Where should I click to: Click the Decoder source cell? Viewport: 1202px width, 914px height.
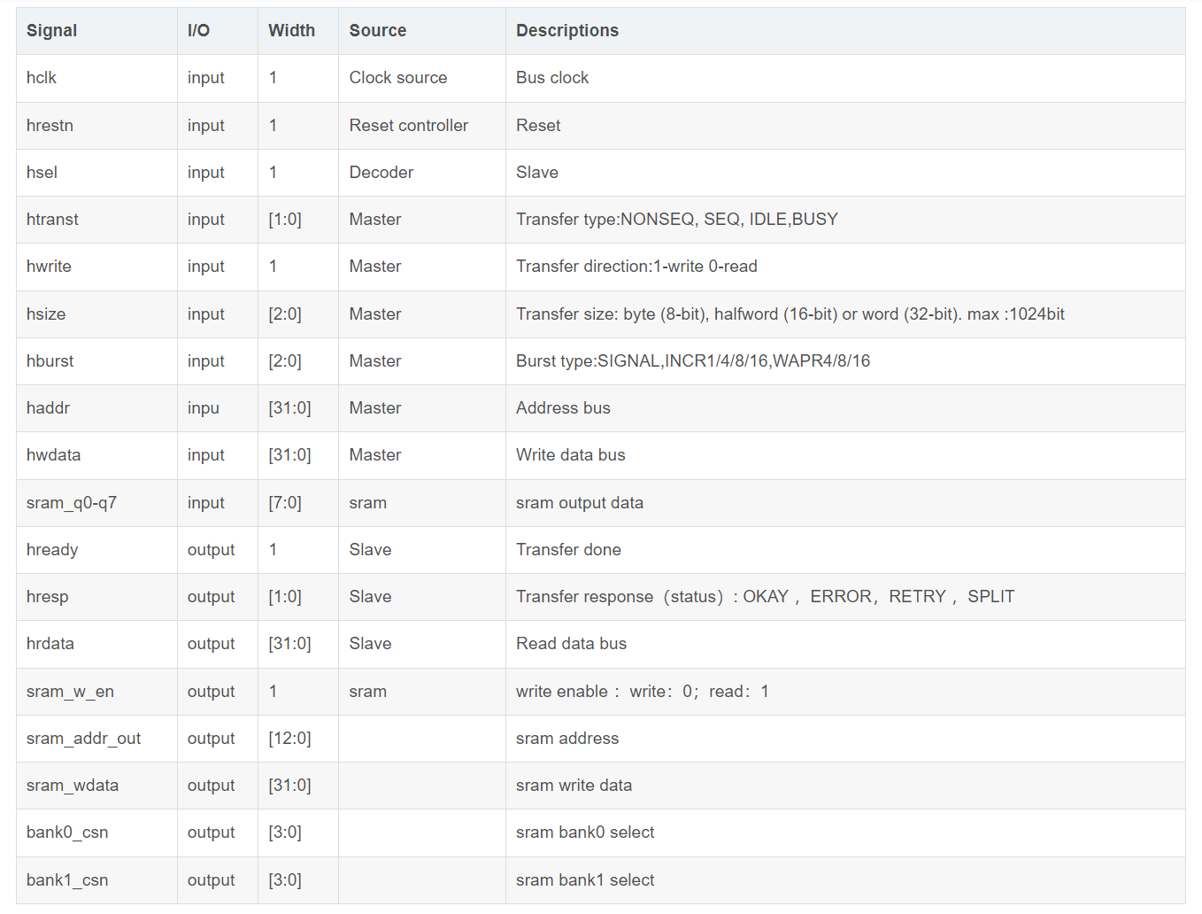(x=381, y=173)
